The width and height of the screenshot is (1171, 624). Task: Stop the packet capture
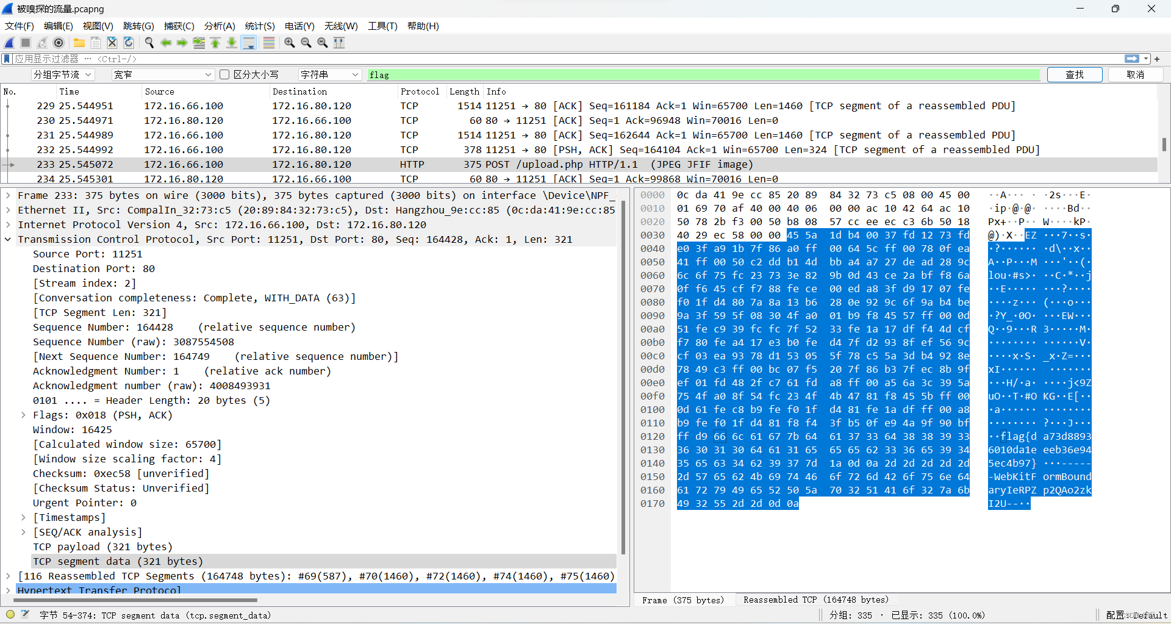click(25, 43)
